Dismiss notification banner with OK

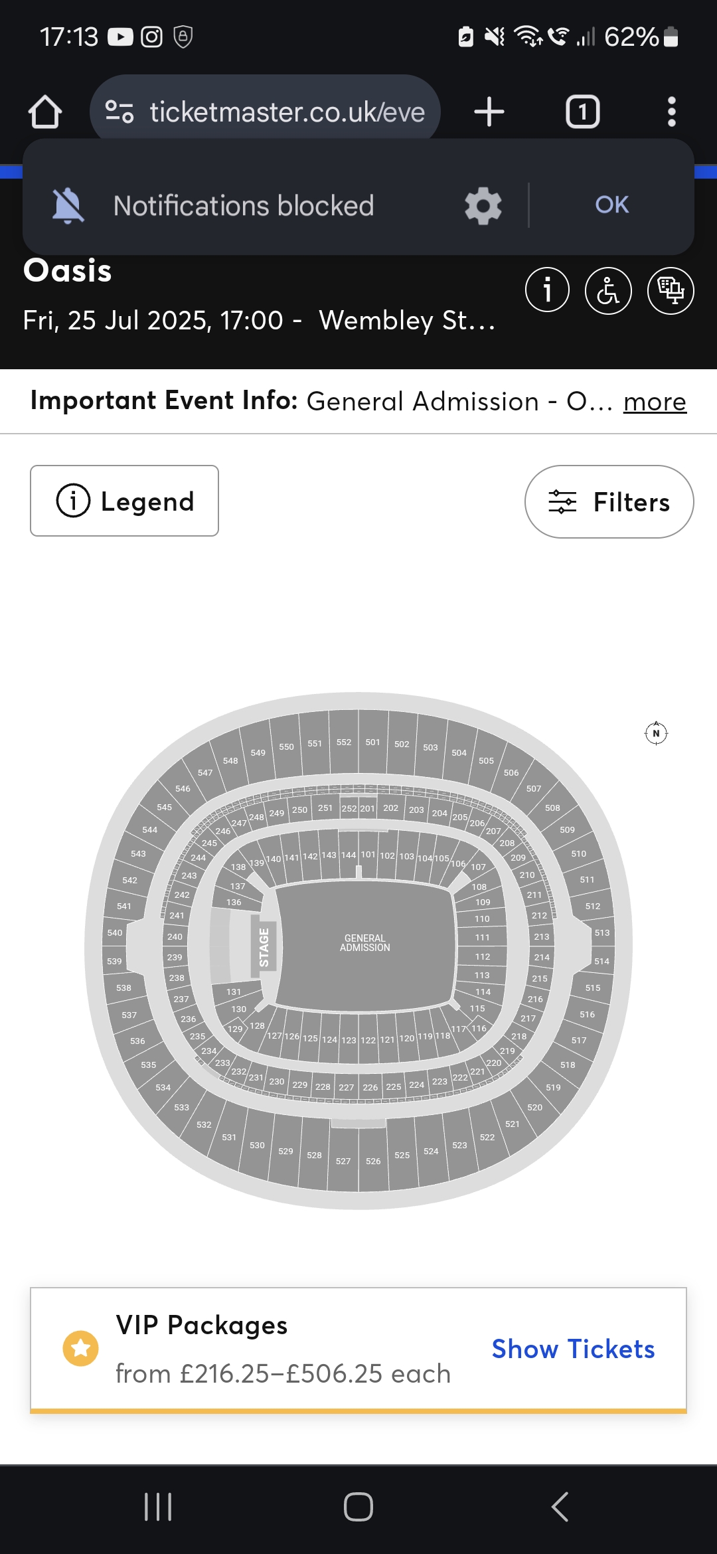tap(611, 205)
